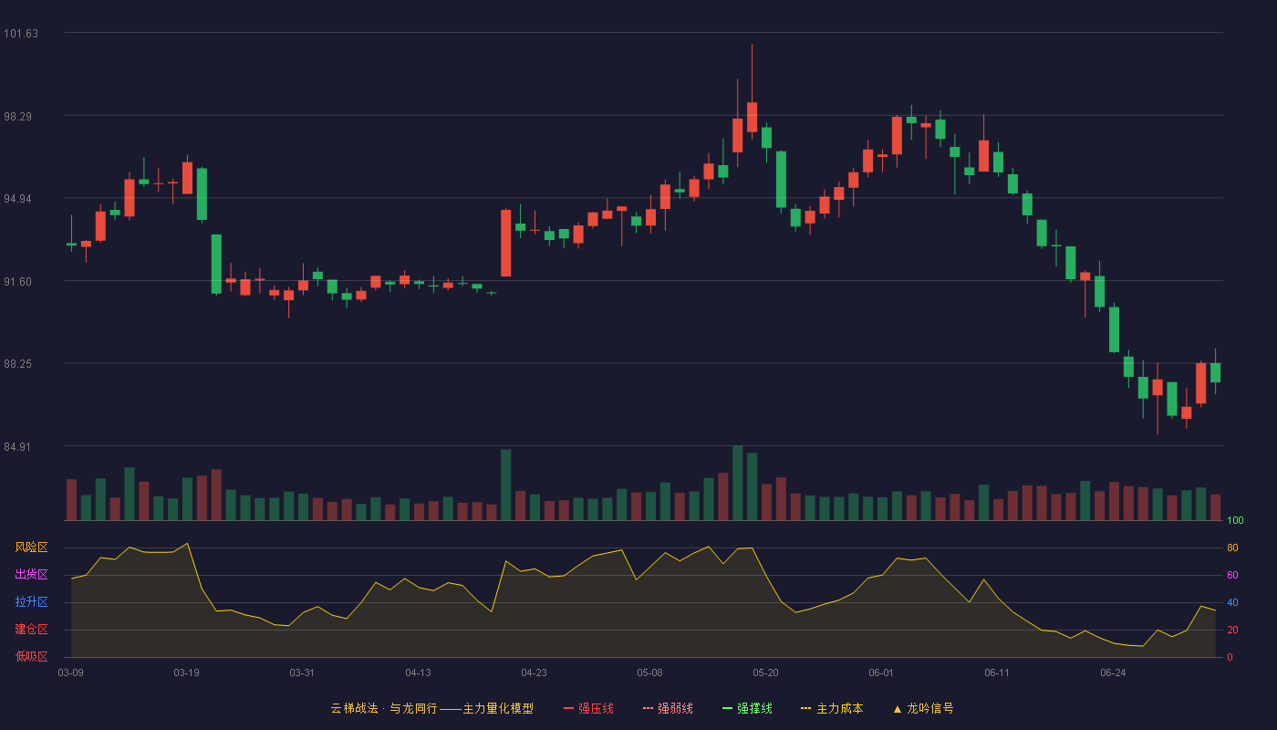This screenshot has width=1277, height=730.
Task: Click the 03-19 date label
Action: (x=186, y=673)
